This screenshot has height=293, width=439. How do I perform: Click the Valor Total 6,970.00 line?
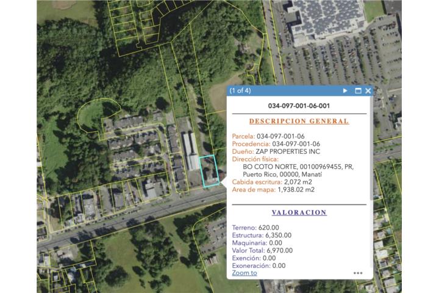262,250
